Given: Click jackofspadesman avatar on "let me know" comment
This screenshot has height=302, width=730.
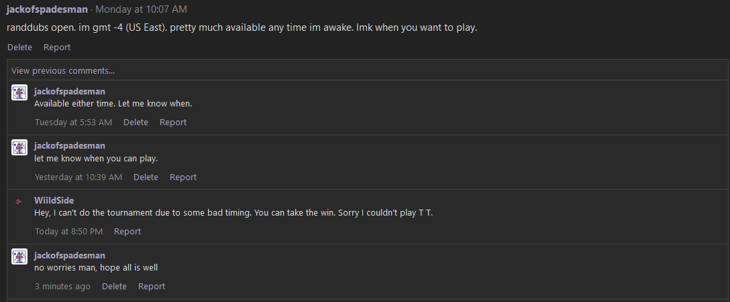Looking at the screenshot, I should pos(19,147).
